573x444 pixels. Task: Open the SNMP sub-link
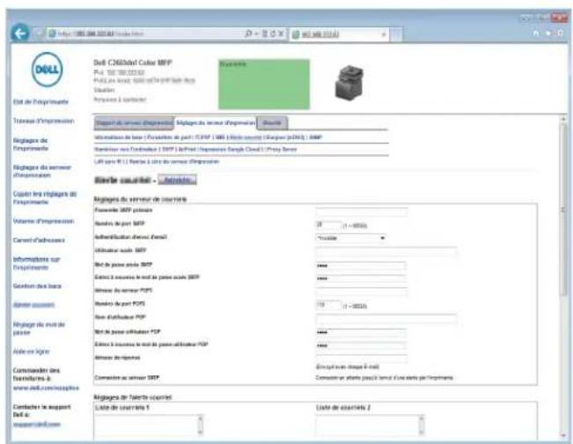coord(316,137)
